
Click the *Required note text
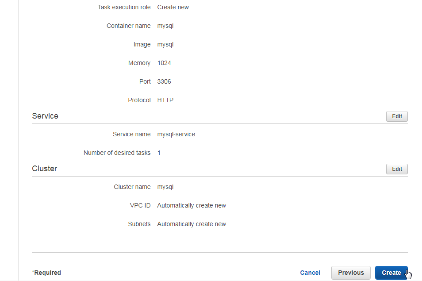(x=46, y=273)
